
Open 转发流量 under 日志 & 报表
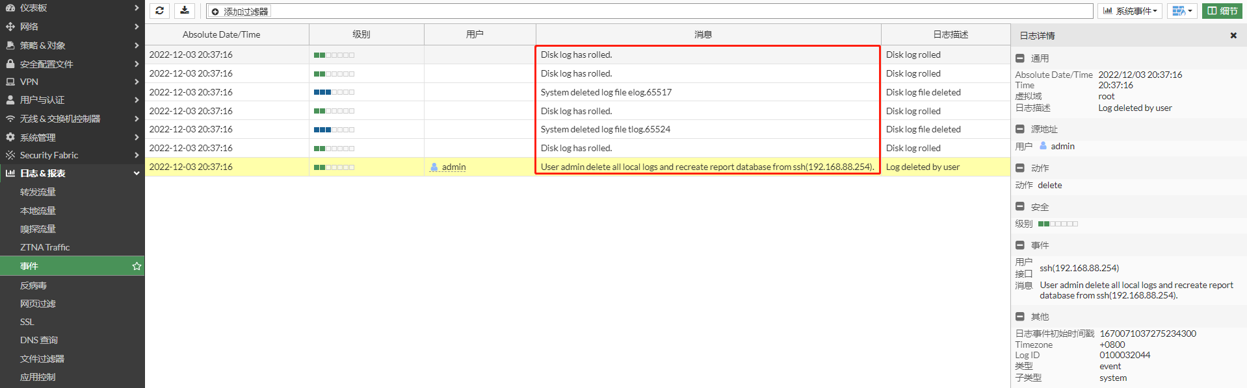pyautogui.click(x=38, y=192)
